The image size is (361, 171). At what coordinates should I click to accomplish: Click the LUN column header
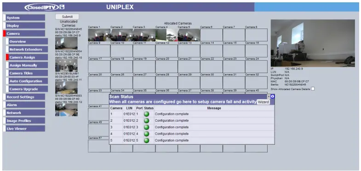pos(129,108)
